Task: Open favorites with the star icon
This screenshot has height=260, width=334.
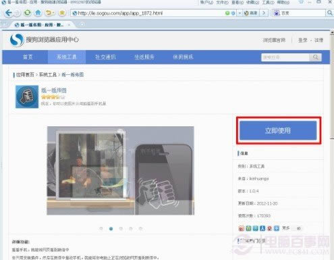Action: (62, 13)
